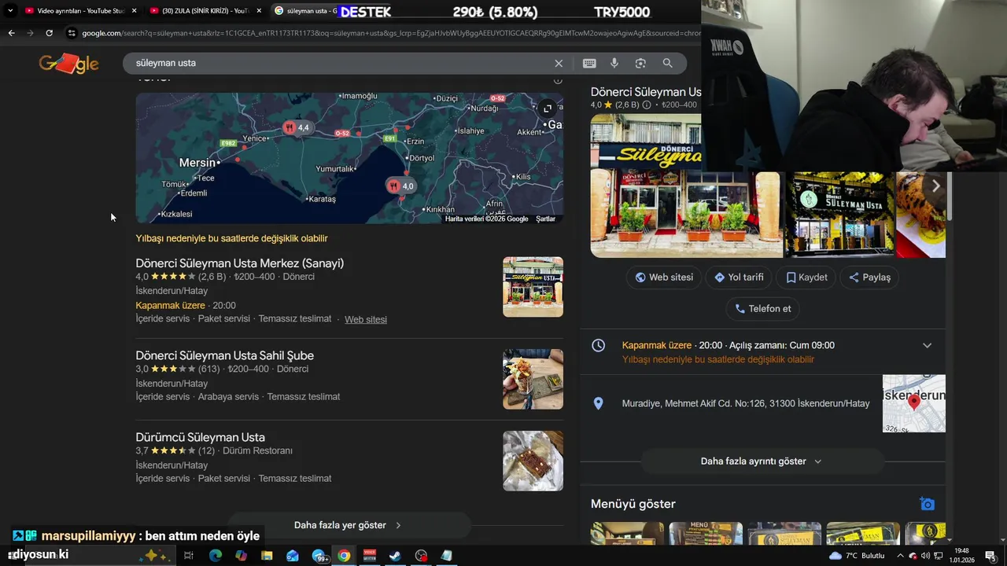Run search with the magnifier icon

pos(667,63)
